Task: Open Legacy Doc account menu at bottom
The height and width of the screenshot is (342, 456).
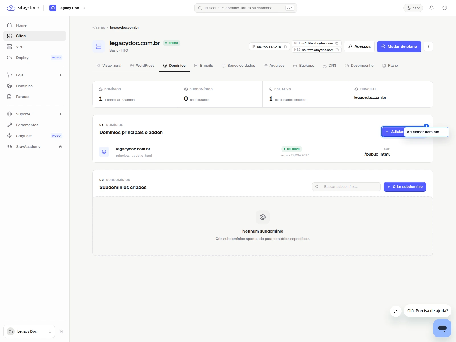Action: [29, 331]
